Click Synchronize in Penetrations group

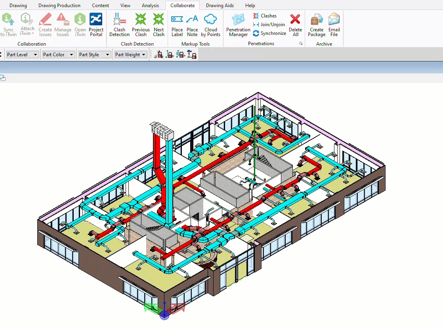(269, 33)
